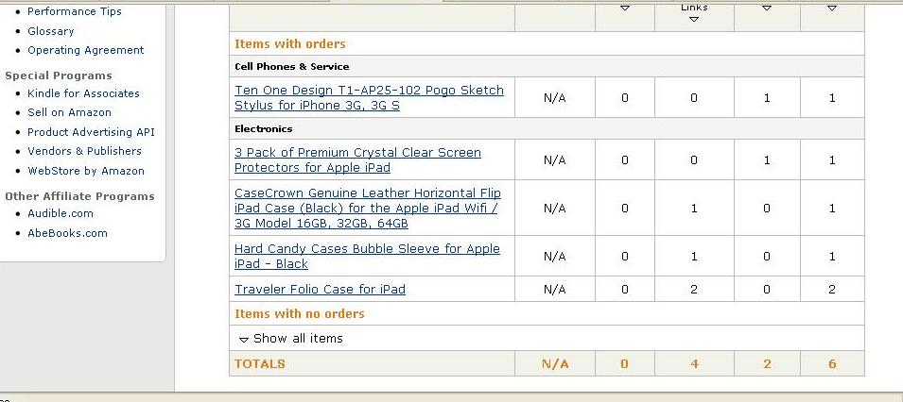Open Operating Agreement in the sidebar
The width and height of the screenshot is (903, 402).
86,50
